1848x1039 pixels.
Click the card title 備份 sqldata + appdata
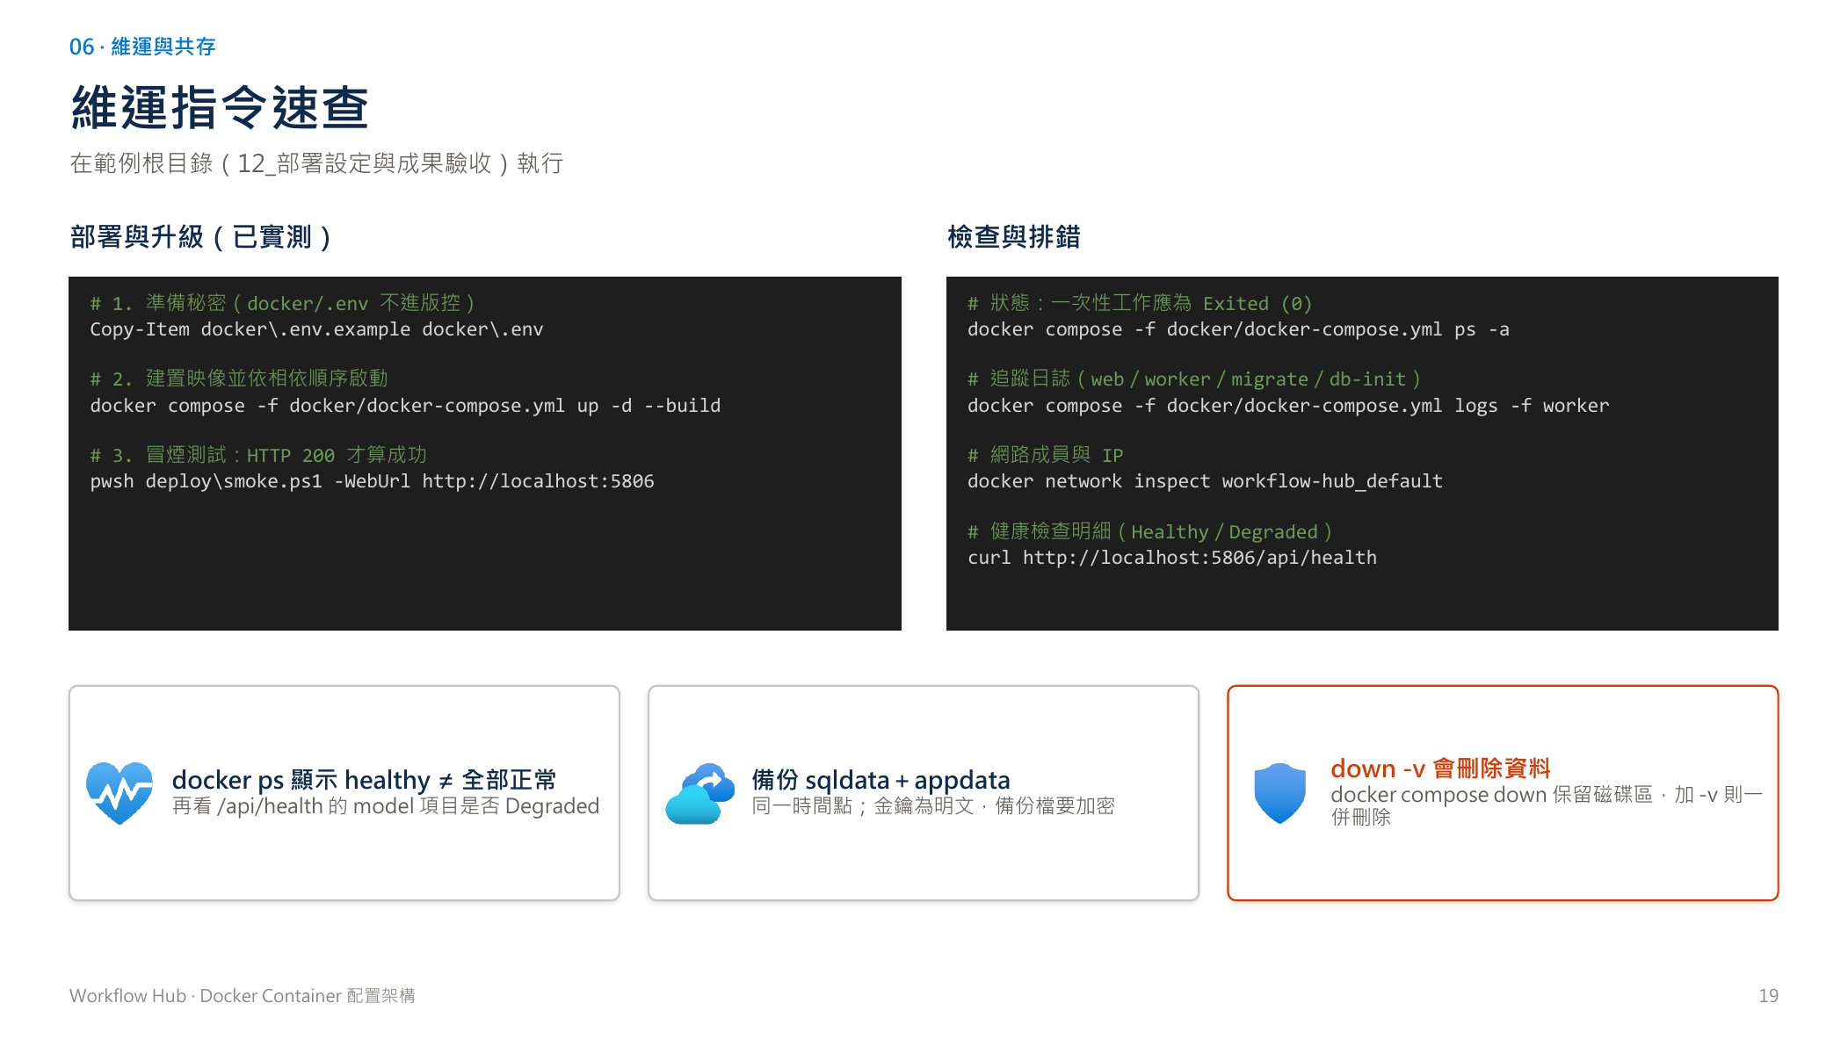[x=881, y=780]
